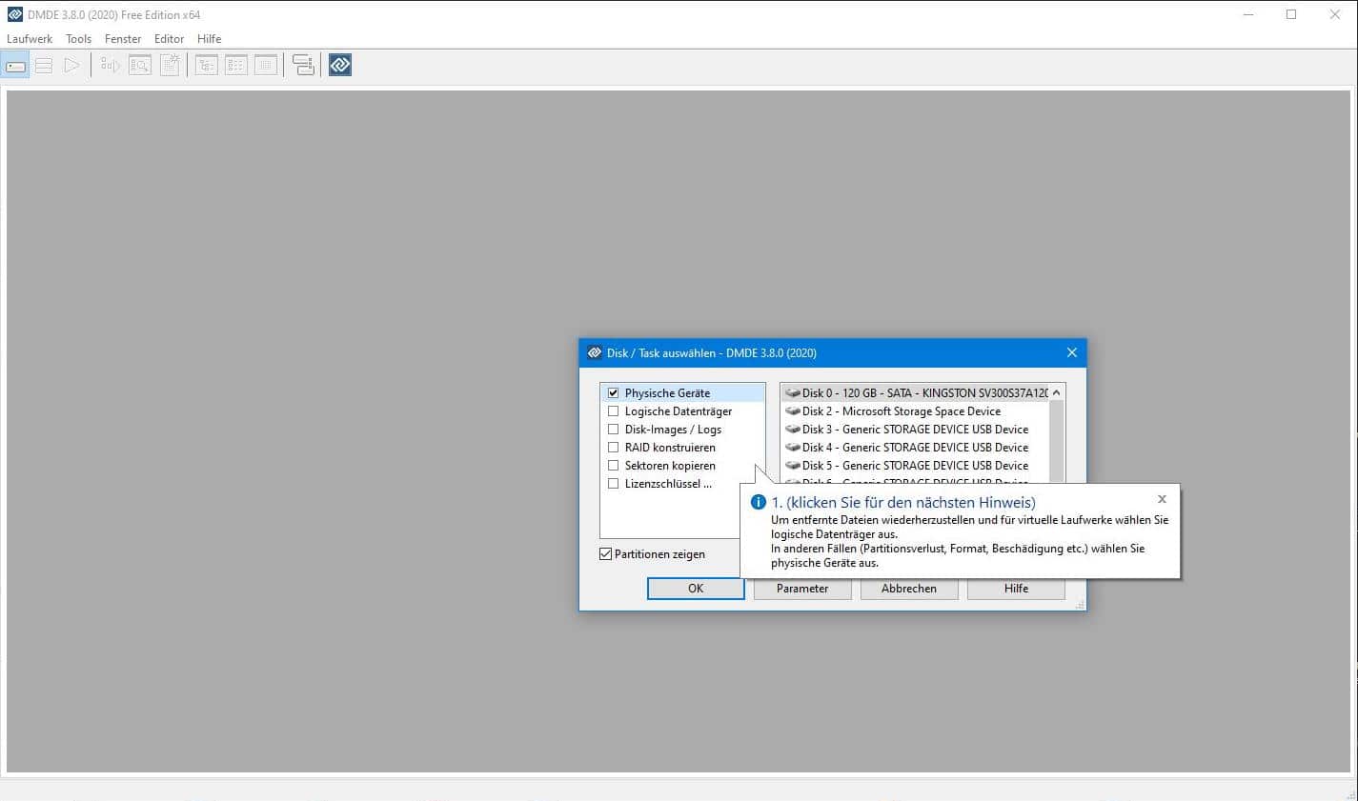
Task: Select the Disk 5 Generic STORAGE DEVICE row
Action: point(915,465)
